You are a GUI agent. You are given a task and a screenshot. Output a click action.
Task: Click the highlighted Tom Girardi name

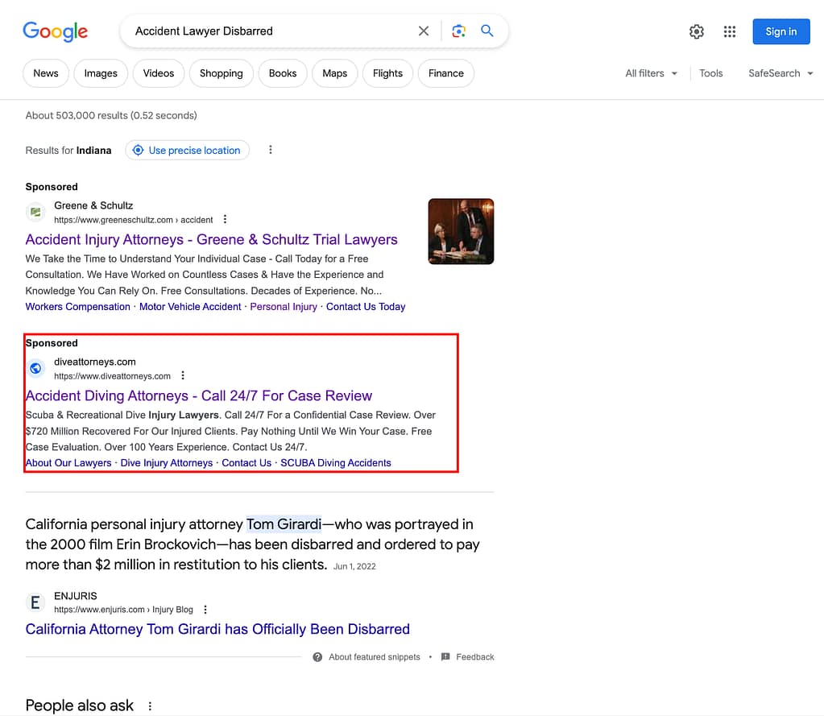pos(284,524)
